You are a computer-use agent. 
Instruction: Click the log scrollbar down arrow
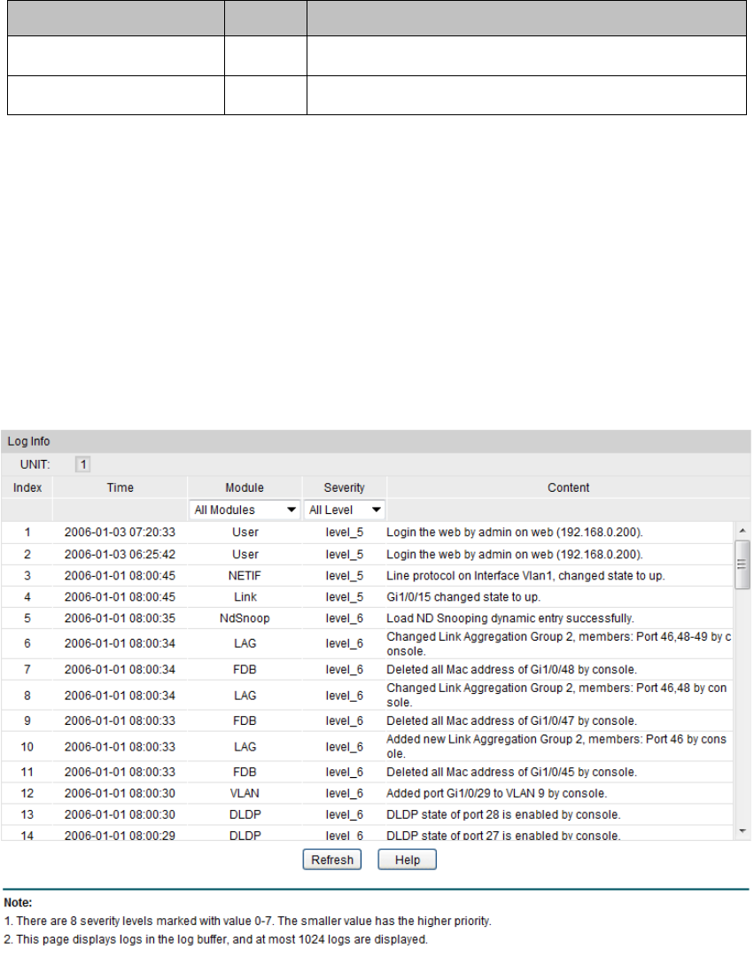click(x=742, y=830)
